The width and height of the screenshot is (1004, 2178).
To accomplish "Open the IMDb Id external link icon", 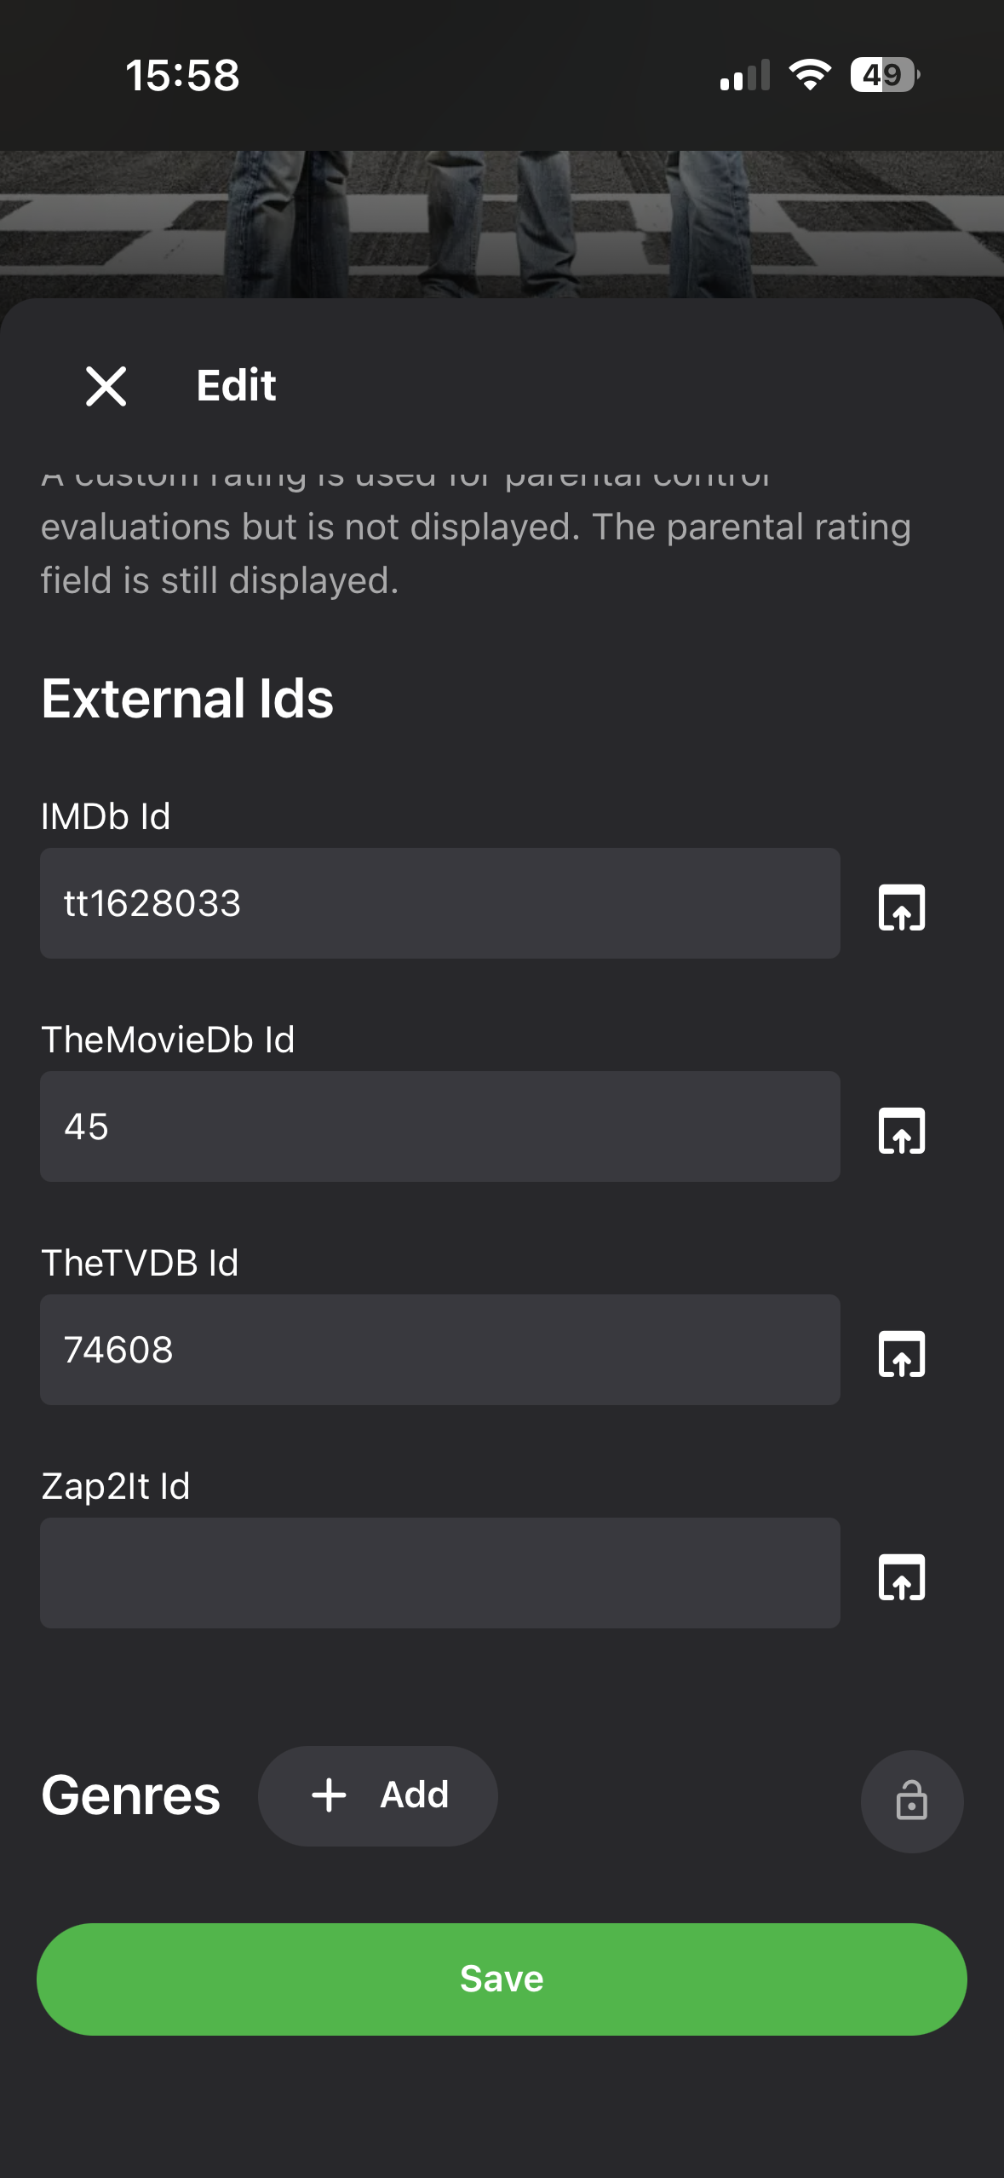I will [x=901, y=907].
